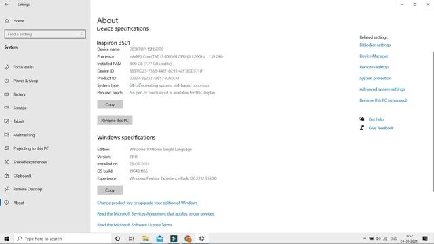Click the Power & sleep icon
The image size is (434, 244).
tap(7, 81)
